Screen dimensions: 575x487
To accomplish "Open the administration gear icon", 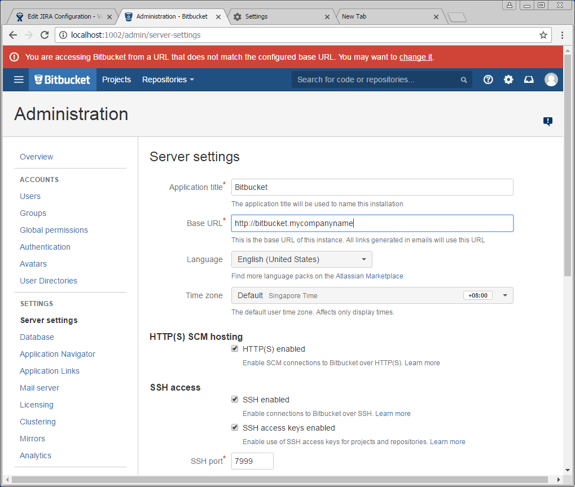I will pyautogui.click(x=508, y=79).
